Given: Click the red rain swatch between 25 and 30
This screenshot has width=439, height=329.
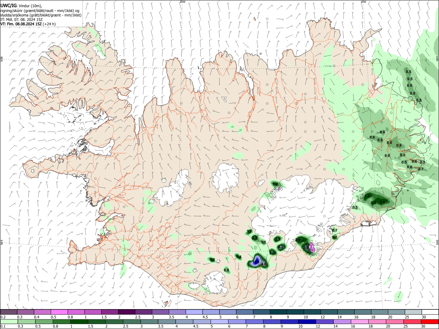Looking at the screenshot, I should (413, 321).
